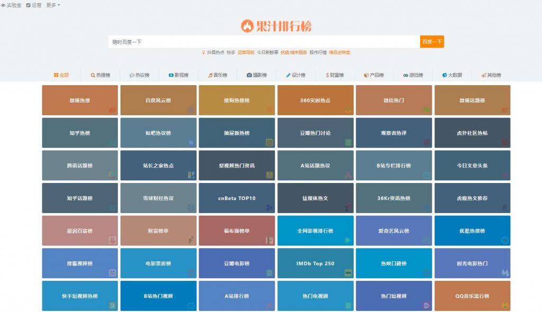Switch to the 热搜榜 tab
Image resolution: width=542 pixels, height=312 pixels.
click(100, 75)
